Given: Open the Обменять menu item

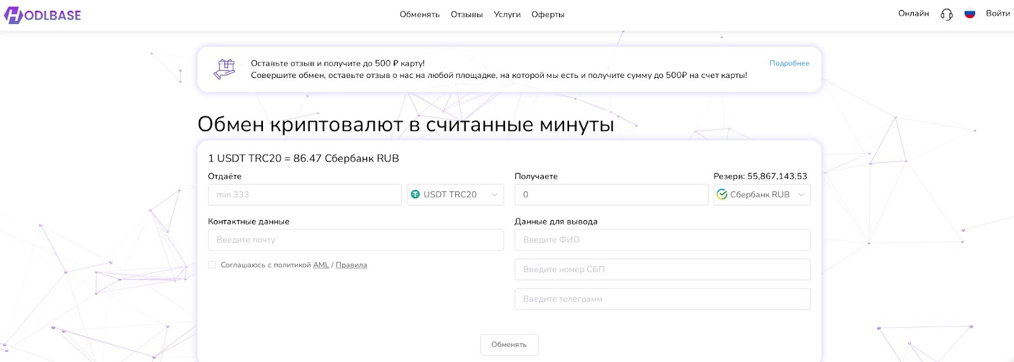Looking at the screenshot, I should click(420, 15).
